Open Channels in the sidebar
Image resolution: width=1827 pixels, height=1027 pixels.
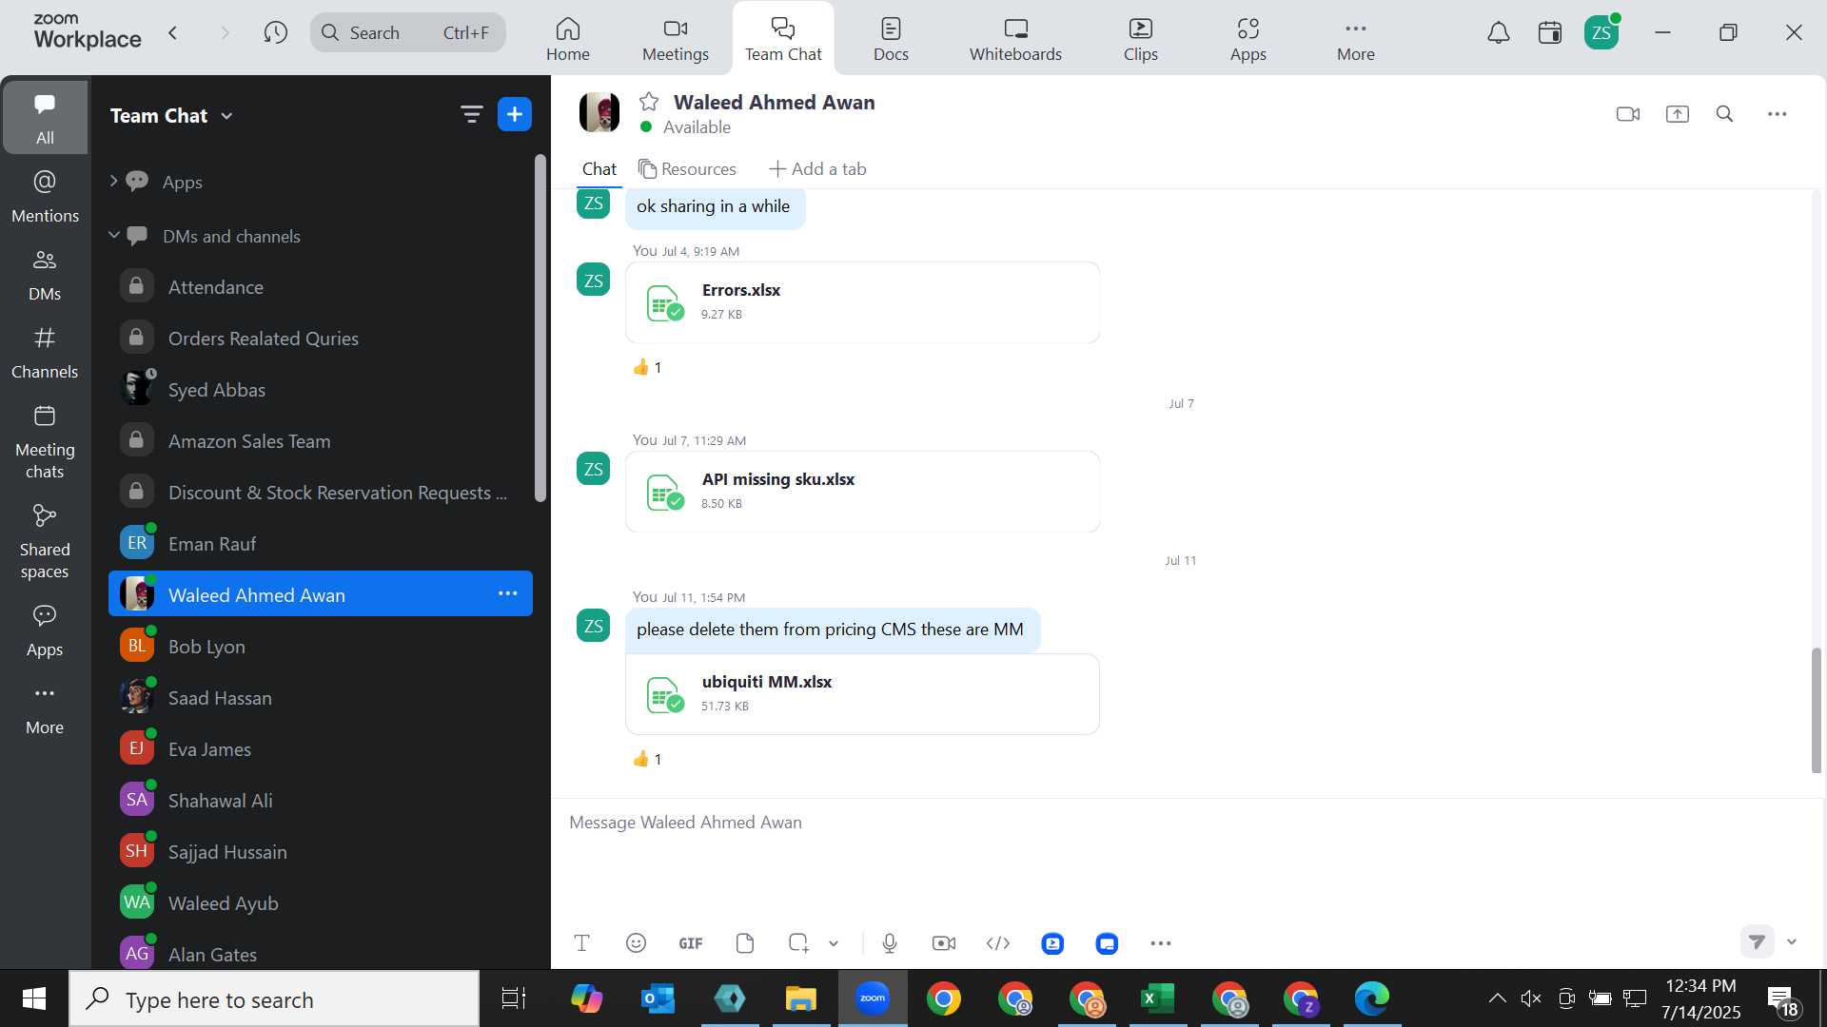pos(45,353)
